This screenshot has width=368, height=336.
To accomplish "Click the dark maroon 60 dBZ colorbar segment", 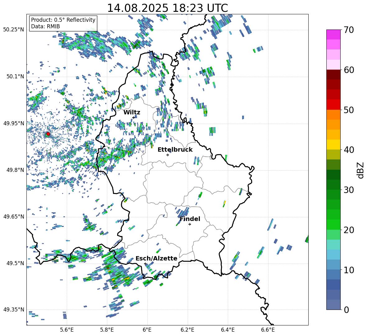I will (x=333, y=75).
